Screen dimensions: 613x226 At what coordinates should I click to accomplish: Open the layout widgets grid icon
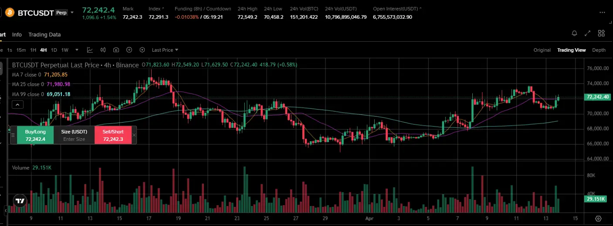point(601,33)
